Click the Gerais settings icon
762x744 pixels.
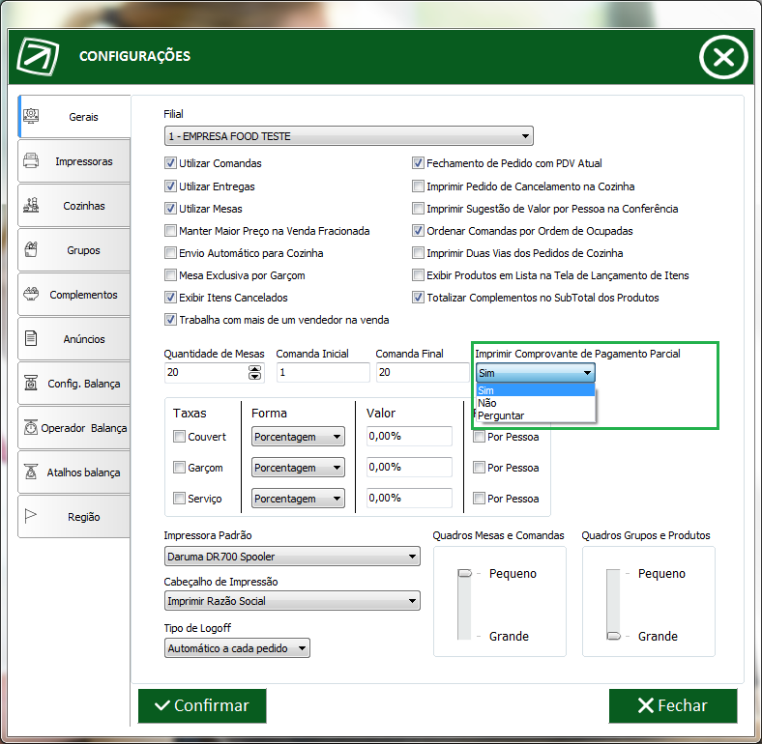coord(31,116)
